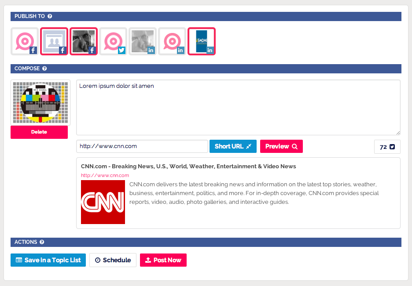Viewport: 412px width, 286px height.
Task: Open the red cnn.com preview link
Action: tap(105, 175)
